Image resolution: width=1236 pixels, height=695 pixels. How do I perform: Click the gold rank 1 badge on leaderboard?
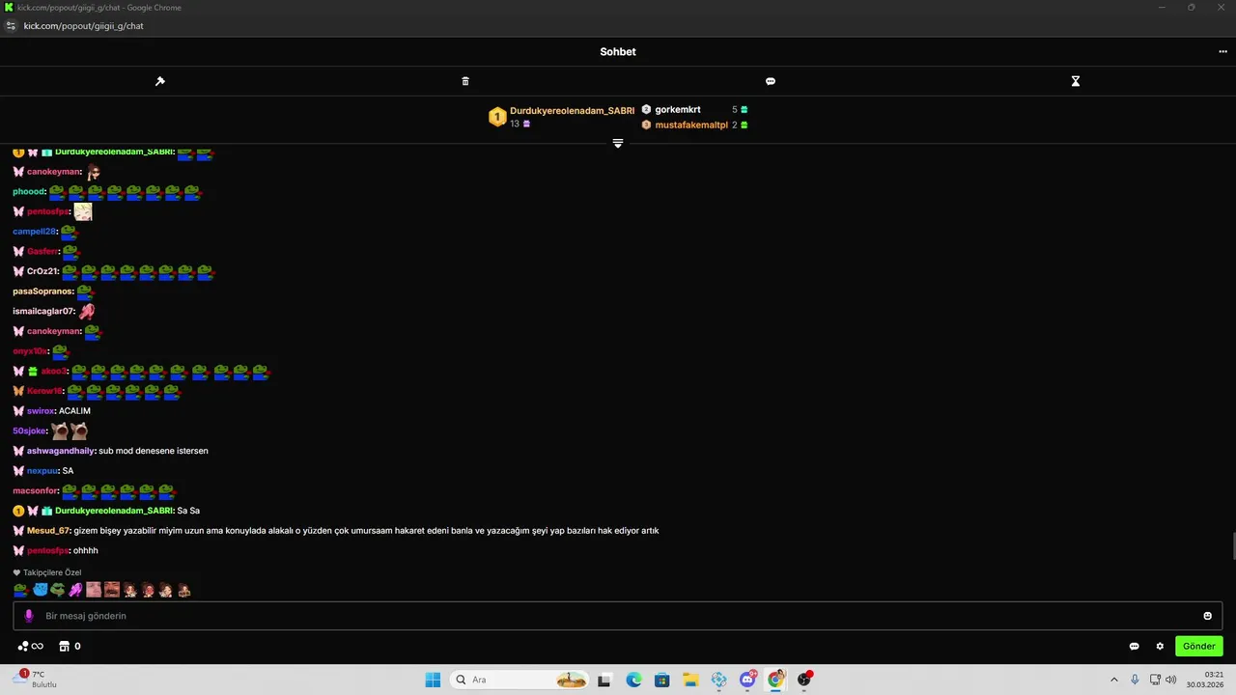pos(497,117)
